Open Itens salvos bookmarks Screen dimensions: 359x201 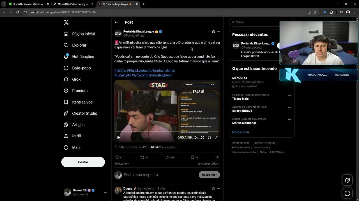tap(78, 102)
